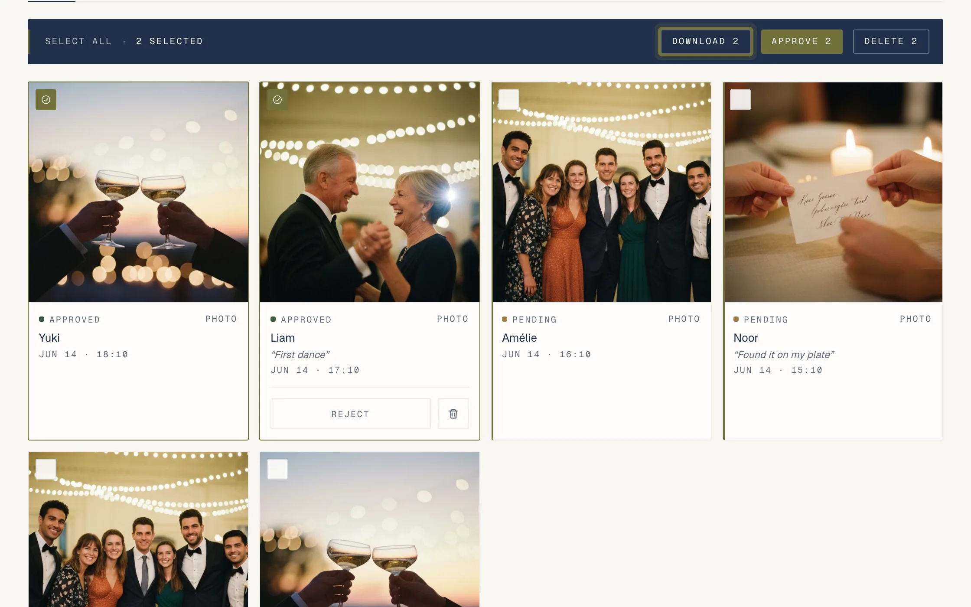The width and height of the screenshot is (971, 607).
Task: Click the name Noor
Action: pos(746,338)
